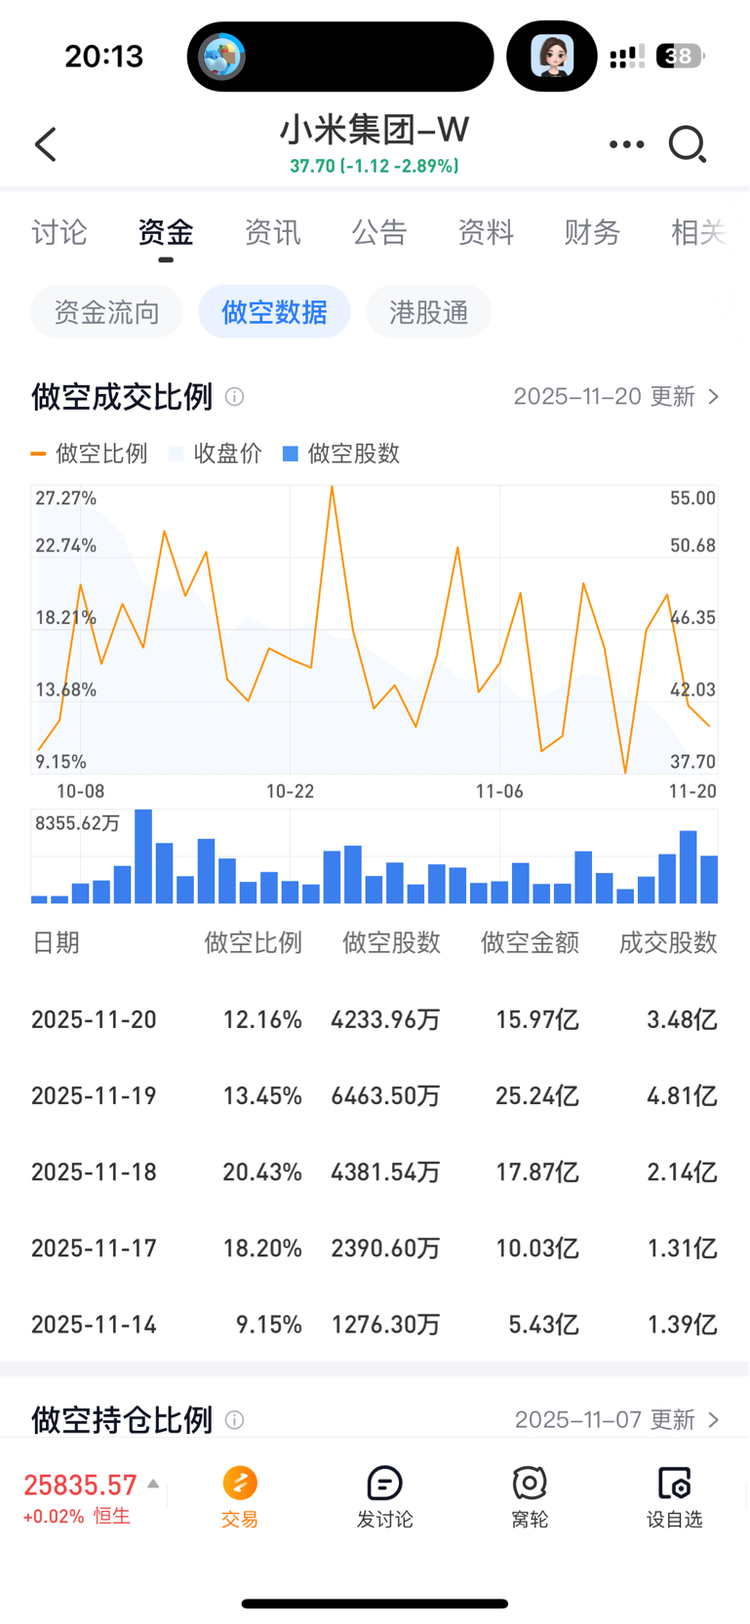Select the 资金 tab

(x=166, y=232)
